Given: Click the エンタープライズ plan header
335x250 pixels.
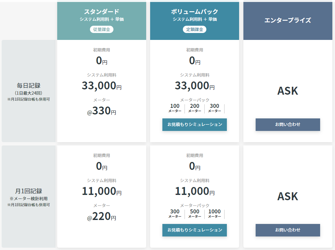Looking at the screenshot, I should click(288, 20).
